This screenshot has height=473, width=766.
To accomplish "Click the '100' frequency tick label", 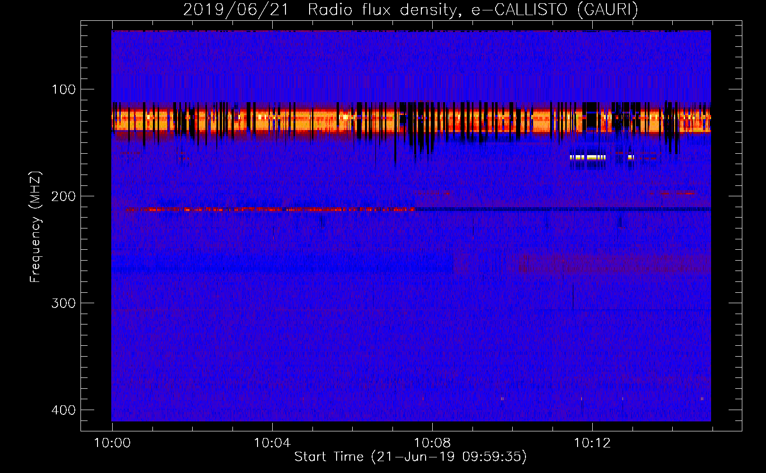I will click(63, 89).
